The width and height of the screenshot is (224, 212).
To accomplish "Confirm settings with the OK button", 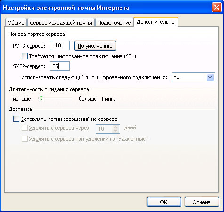I will [164, 202].
